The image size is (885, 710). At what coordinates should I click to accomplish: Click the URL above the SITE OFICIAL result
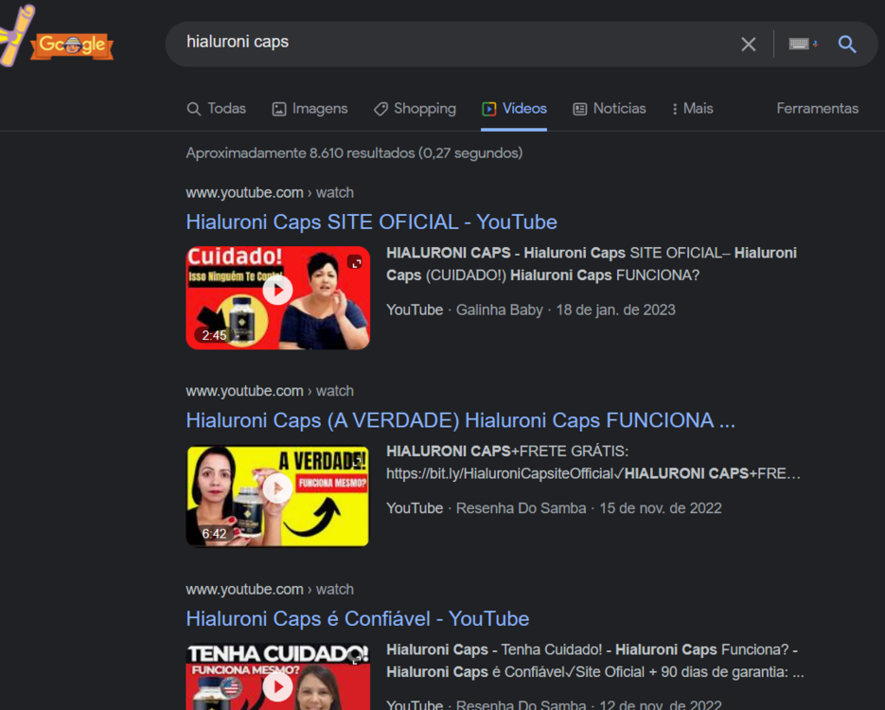pyautogui.click(x=270, y=192)
